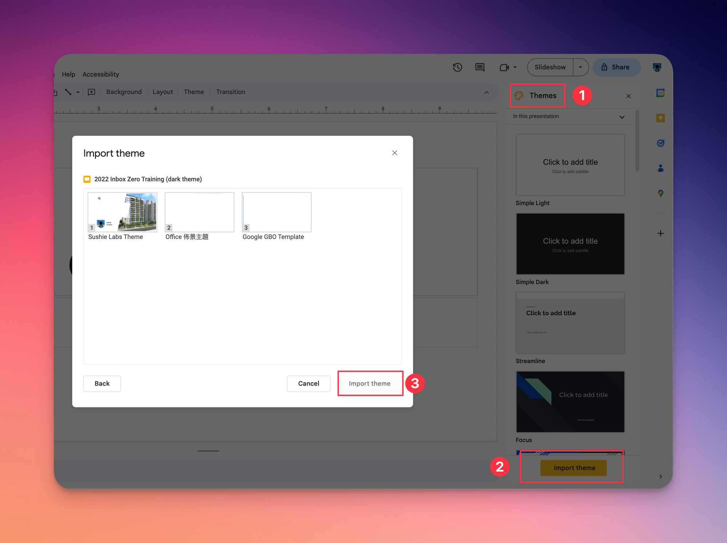Click the add comment toolbar icon
Image resolution: width=727 pixels, height=543 pixels.
coord(92,92)
